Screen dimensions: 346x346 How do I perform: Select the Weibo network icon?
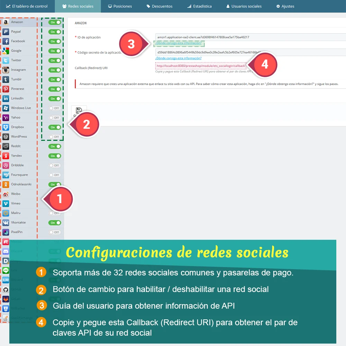tap(6, 194)
